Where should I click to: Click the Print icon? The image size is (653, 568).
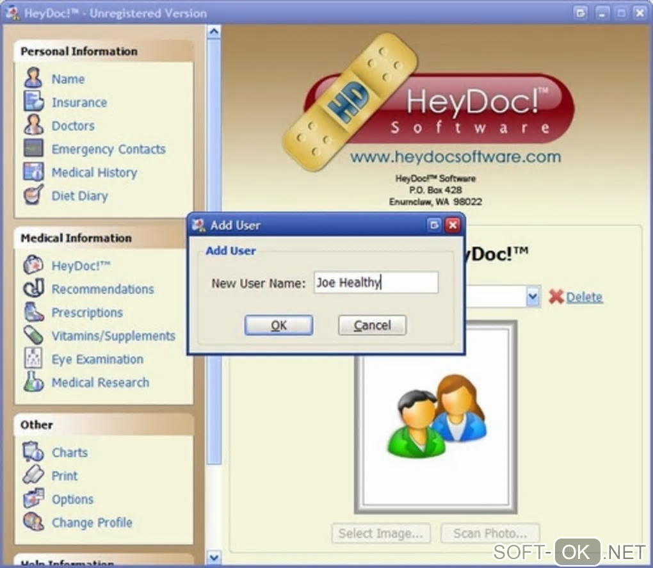[33, 475]
